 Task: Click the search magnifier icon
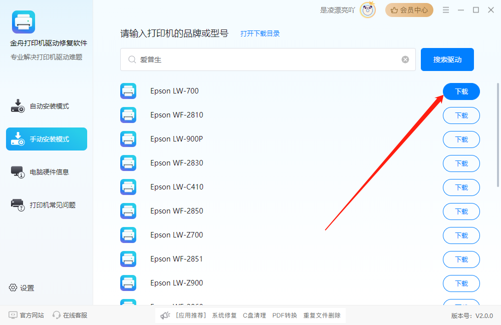pos(132,59)
